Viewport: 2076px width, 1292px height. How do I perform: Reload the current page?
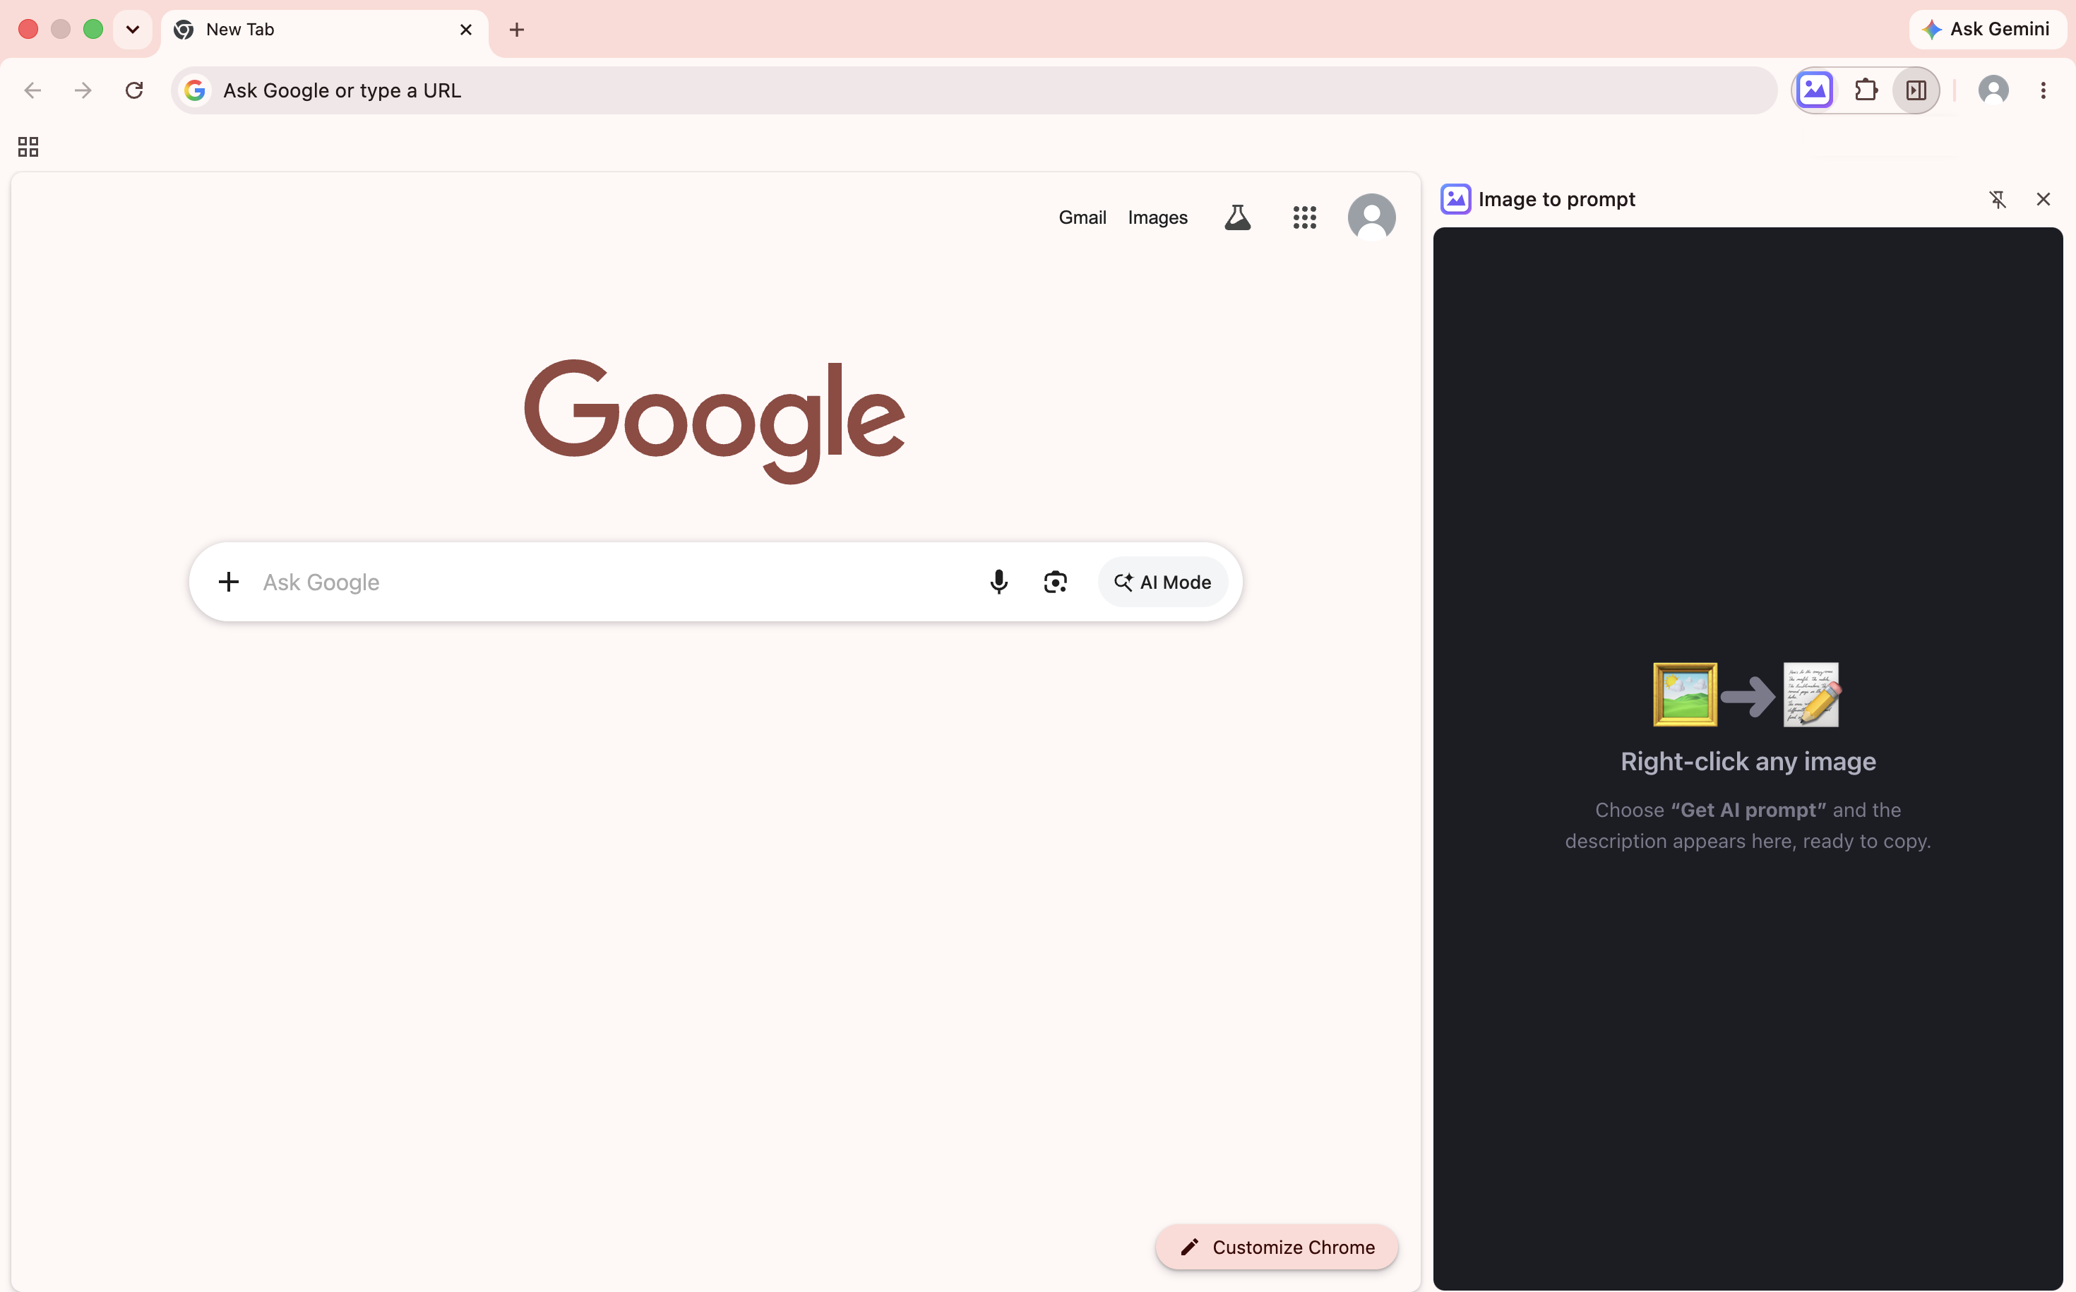tap(134, 90)
